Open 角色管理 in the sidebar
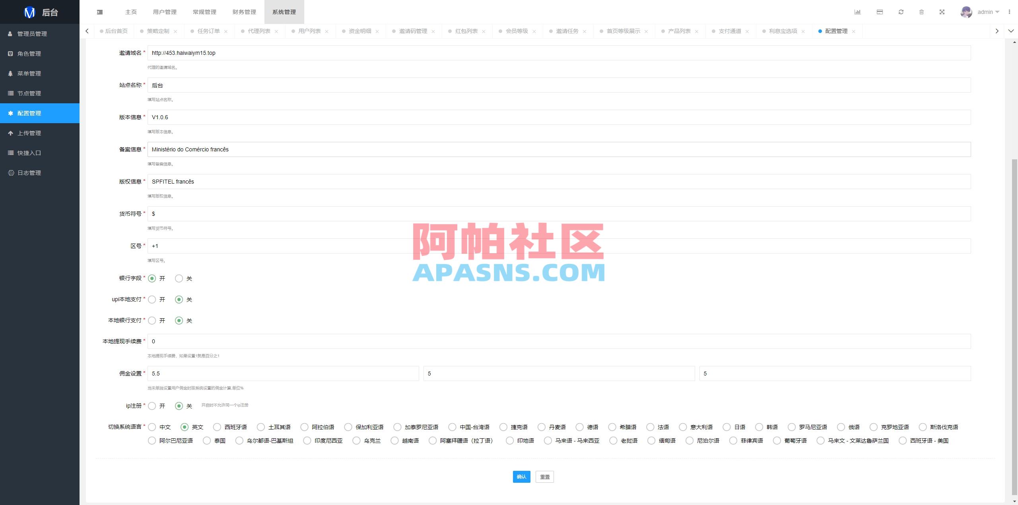 pyautogui.click(x=29, y=54)
